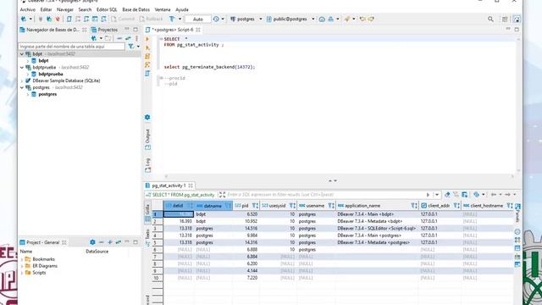Select the pg_stat_activity 1 result tab
The height and width of the screenshot is (305, 542).
(169, 186)
